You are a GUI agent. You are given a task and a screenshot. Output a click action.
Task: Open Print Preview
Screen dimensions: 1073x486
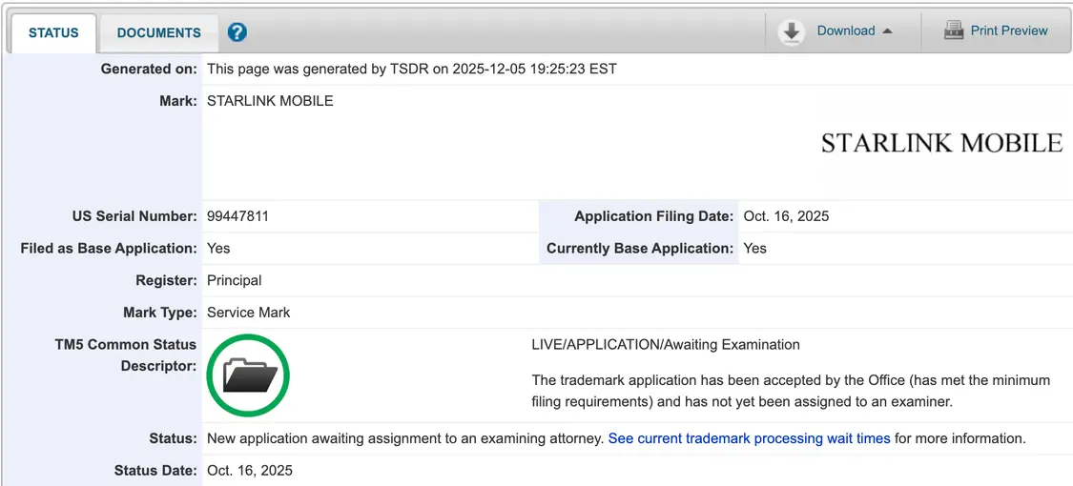click(1008, 30)
